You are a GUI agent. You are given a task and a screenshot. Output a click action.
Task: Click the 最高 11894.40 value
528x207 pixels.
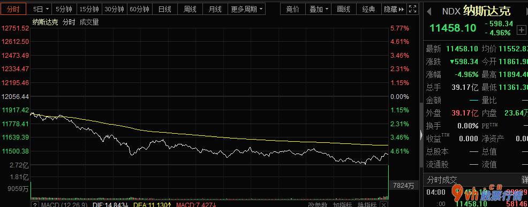point(514,74)
